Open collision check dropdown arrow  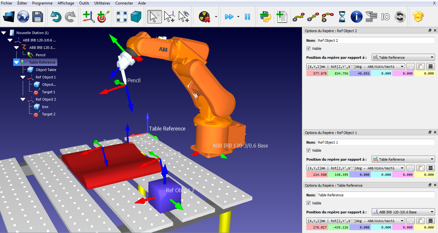point(216,17)
